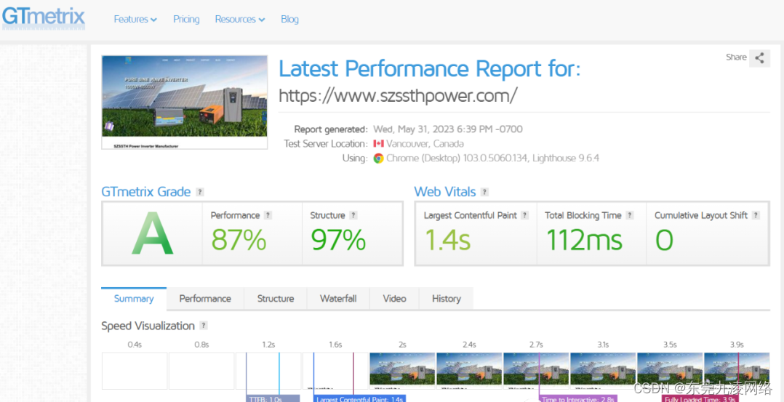Open help icon beside Cumulative Layout Shift
The width and height of the screenshot is (784, 402).
pos(756,215)
